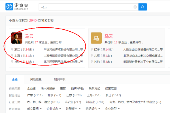The width and height of the screenshot is (170, 113).
Task: Click location pin icon beside 上海 (共11家)
Action: [x=12, y=56]
